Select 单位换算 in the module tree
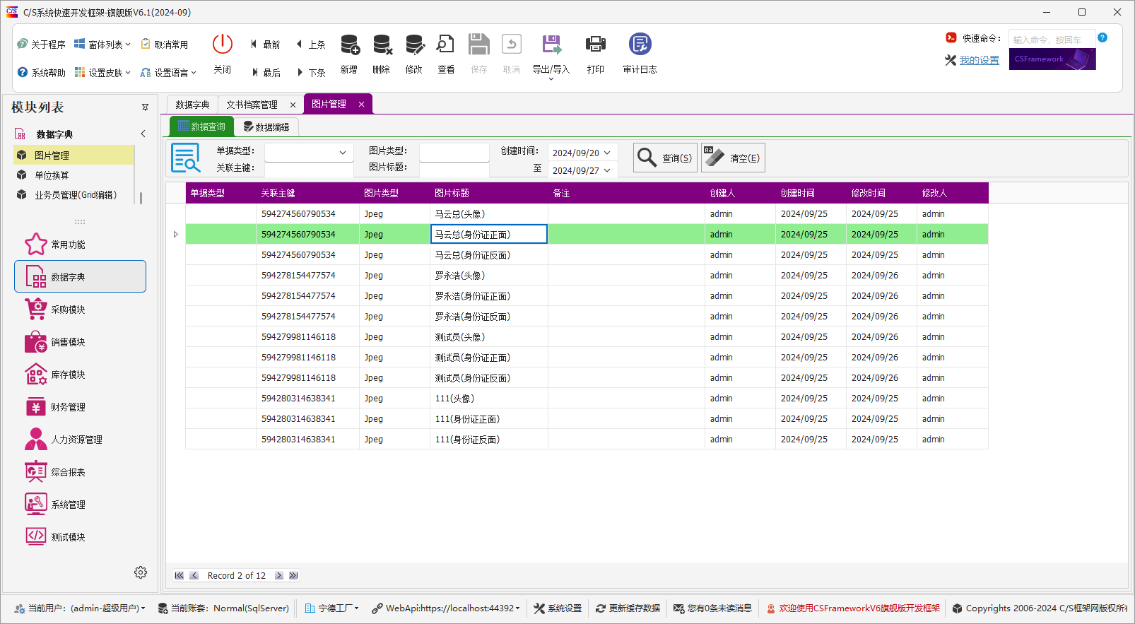 tap(73, 175)
